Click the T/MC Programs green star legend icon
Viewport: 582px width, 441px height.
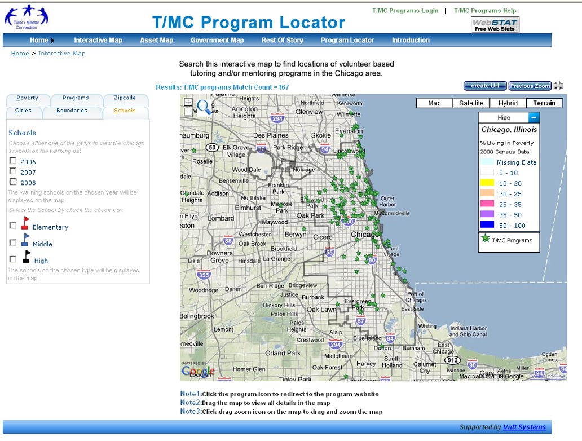pos(485,239)
